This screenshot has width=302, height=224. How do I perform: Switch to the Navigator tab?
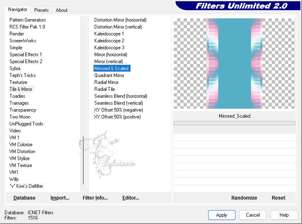[x=18, y=9]
